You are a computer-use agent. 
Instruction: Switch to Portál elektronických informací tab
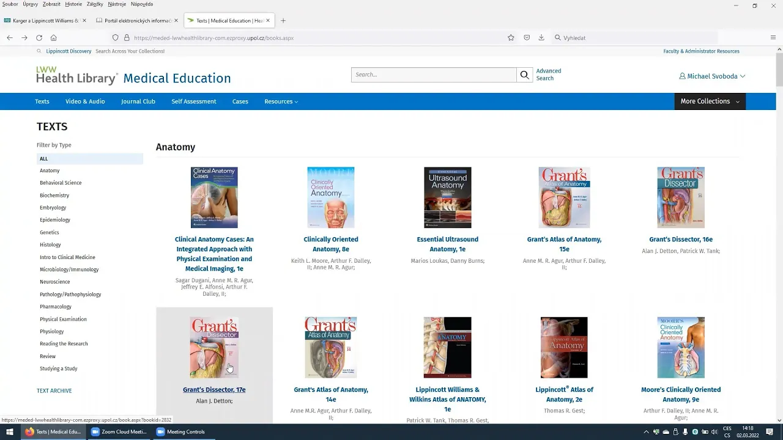click(138, 20)
